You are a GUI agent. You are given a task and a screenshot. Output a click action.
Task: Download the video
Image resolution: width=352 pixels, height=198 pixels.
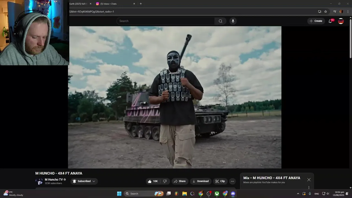(200, 181)
